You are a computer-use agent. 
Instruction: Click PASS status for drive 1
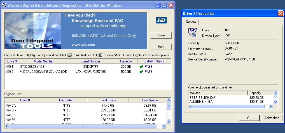148,67
